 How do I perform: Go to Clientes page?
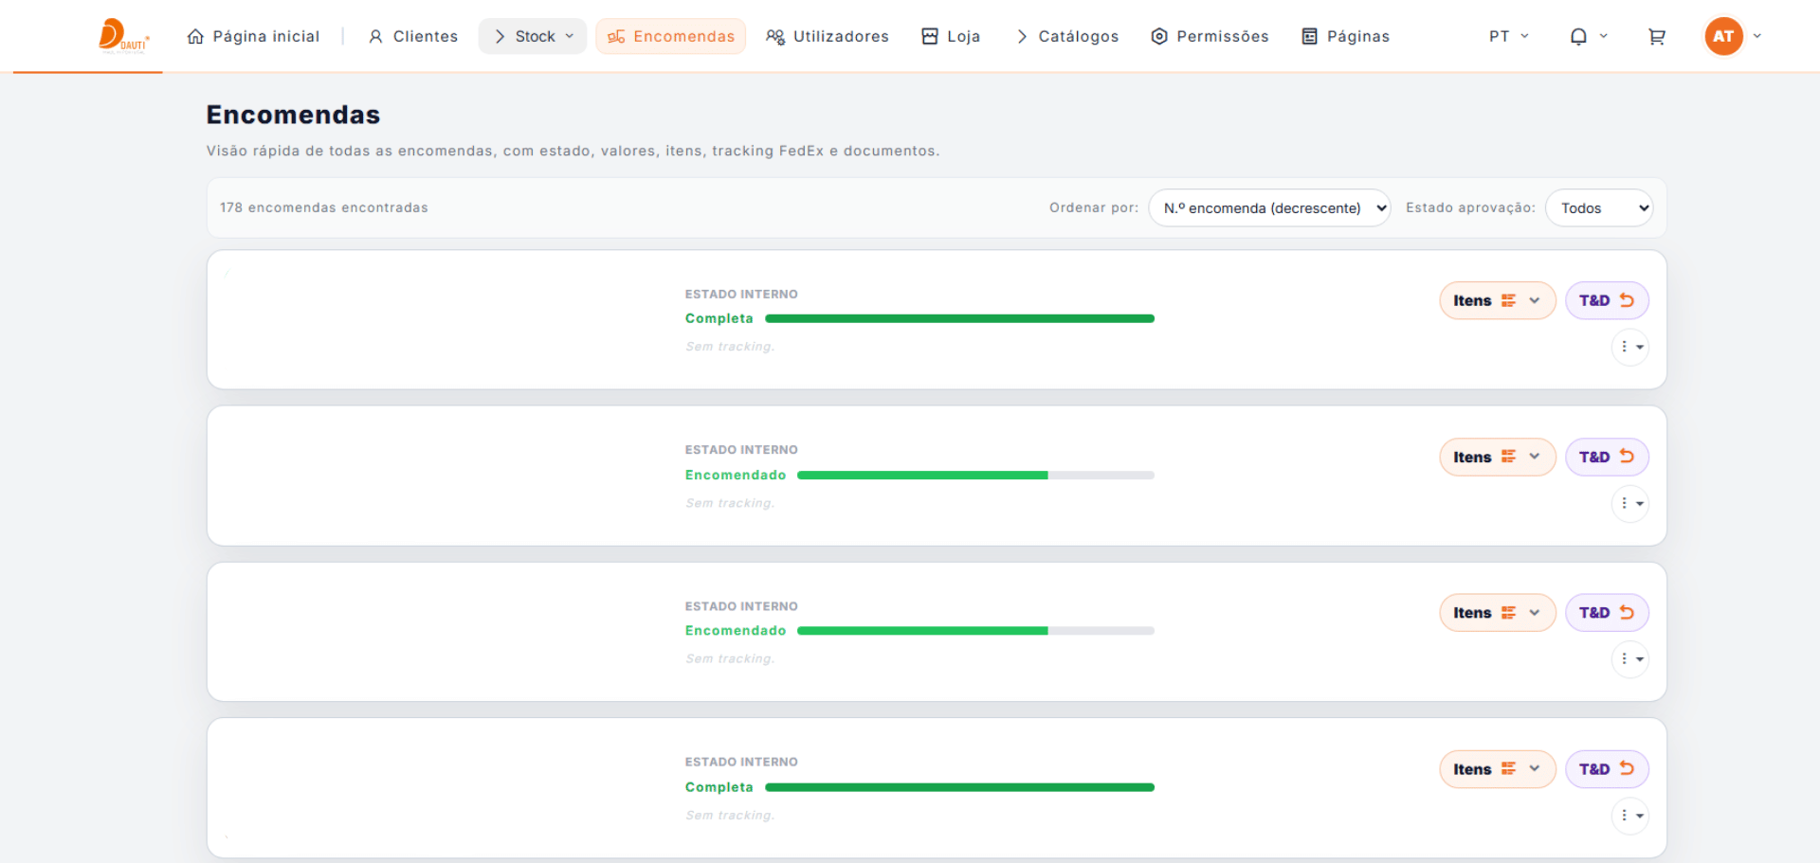[x=413, y=37]
